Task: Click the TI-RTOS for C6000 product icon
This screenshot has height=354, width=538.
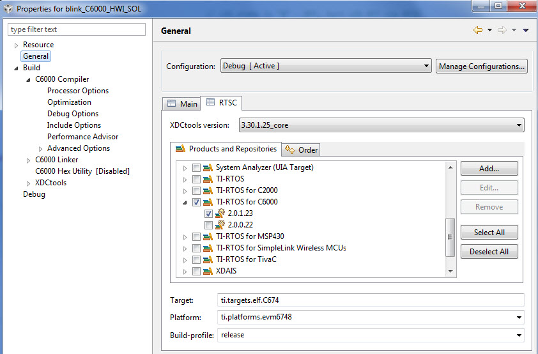Action: point(208,202)
